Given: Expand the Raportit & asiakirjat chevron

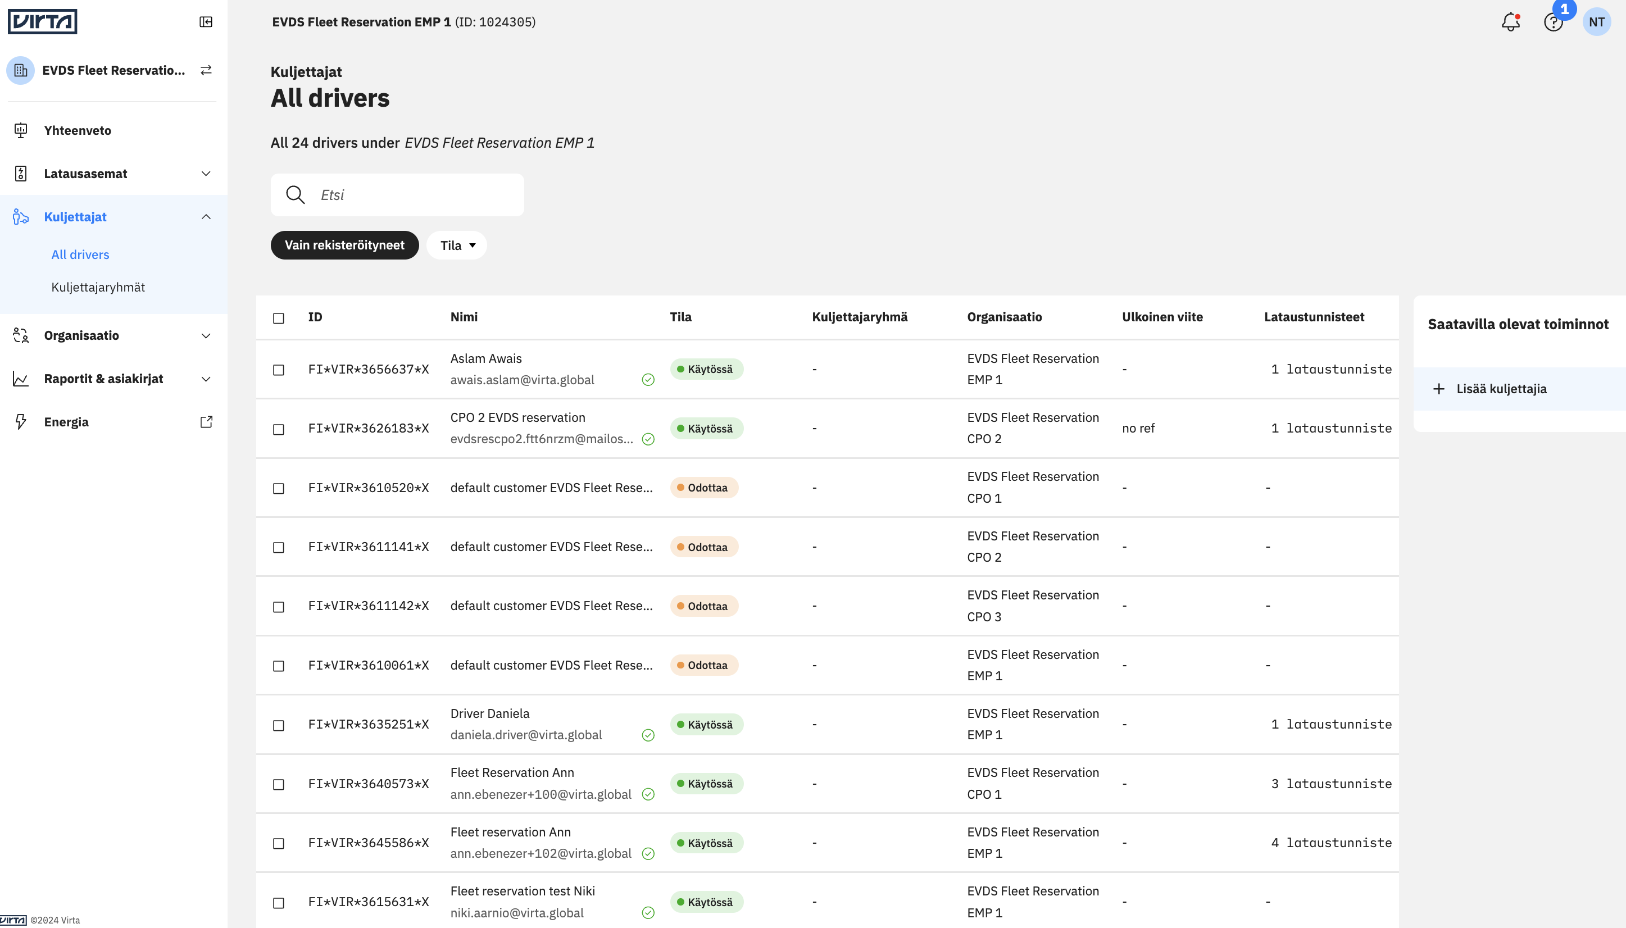Looking at the screenshot, I should [x=206, y=379].
